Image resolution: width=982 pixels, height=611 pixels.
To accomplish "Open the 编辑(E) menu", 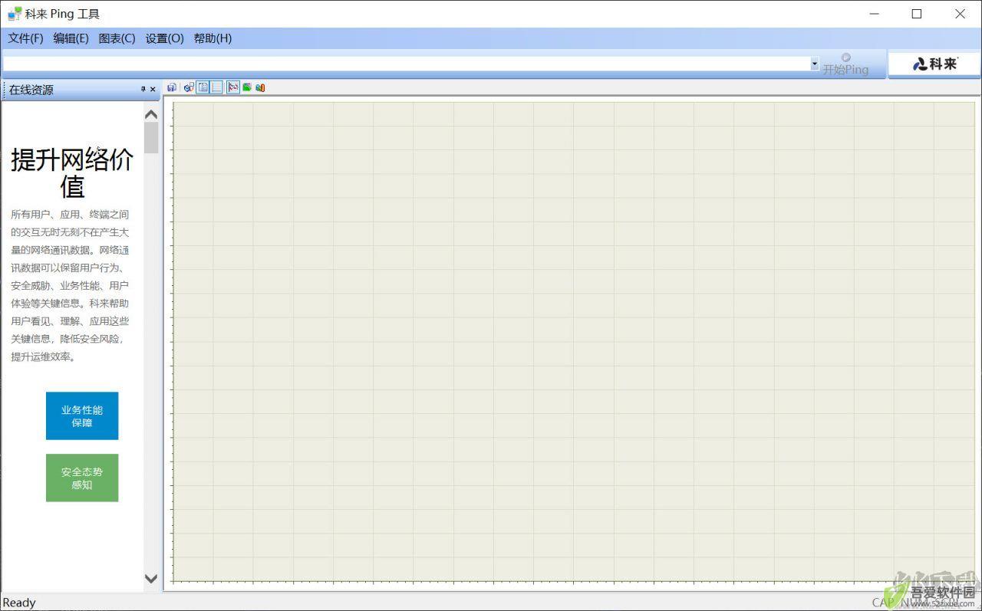I will 71,38.
